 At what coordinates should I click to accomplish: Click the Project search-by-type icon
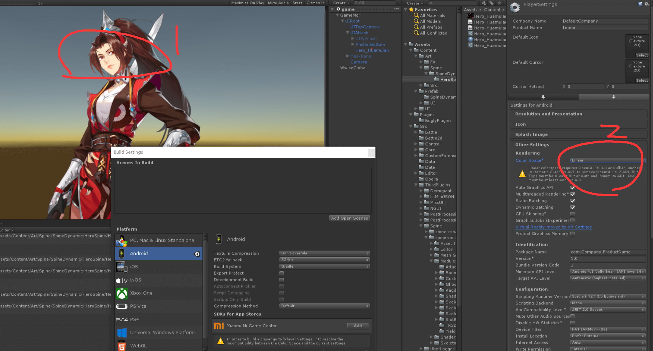(x=484, y=3)
